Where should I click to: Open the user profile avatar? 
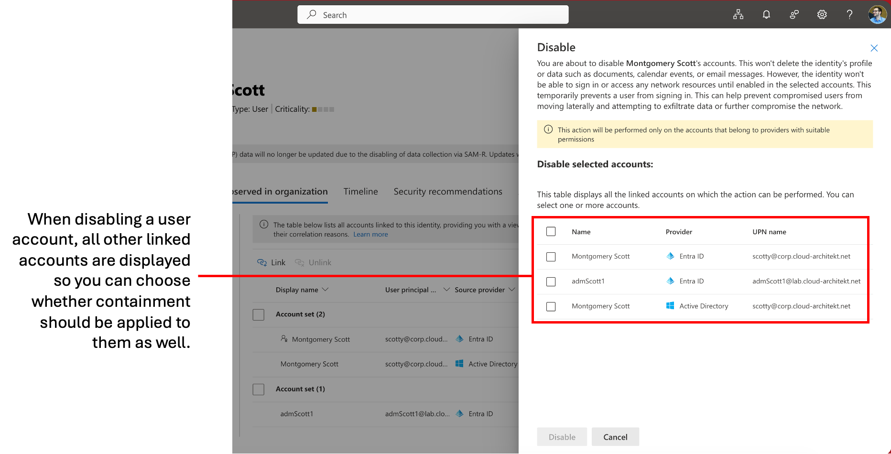pos(877,14)
